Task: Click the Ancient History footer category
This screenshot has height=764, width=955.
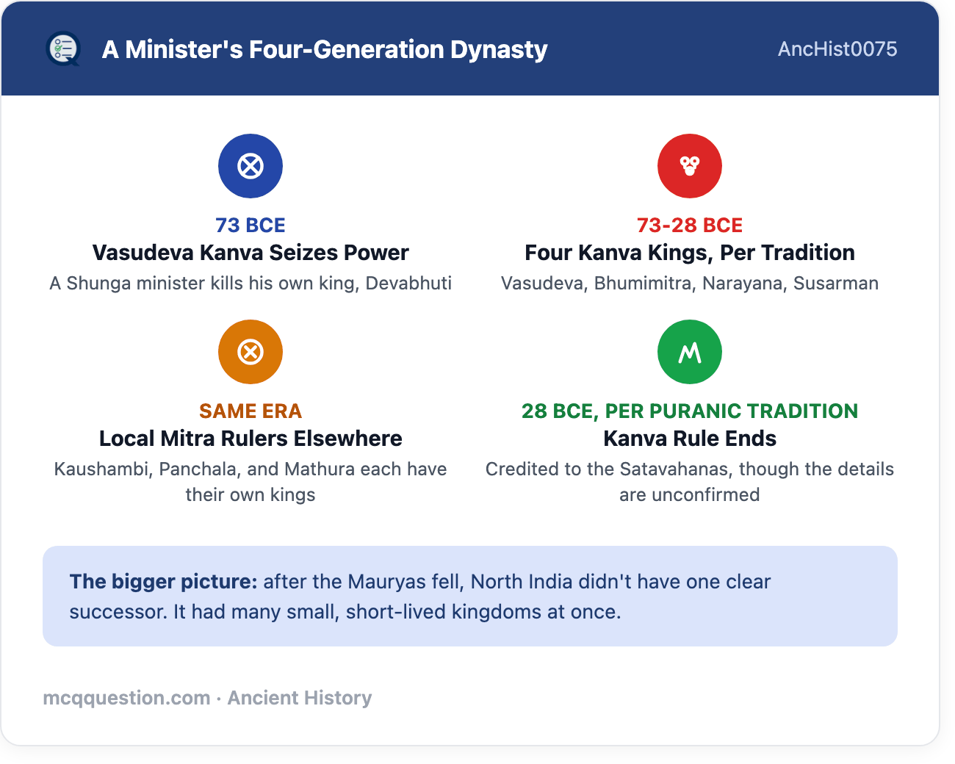Action: point(300,698)
